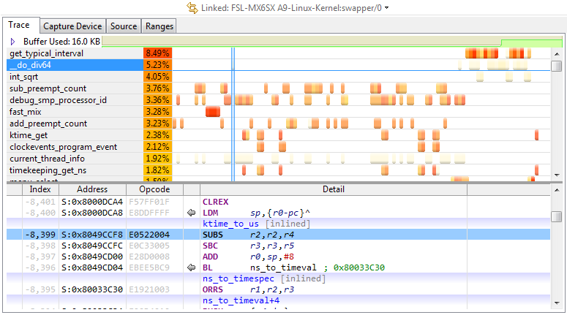The image size is (567, 315).
Task: Click the fast_mix activity block in timeline
Action: click(x=213, y=112)
